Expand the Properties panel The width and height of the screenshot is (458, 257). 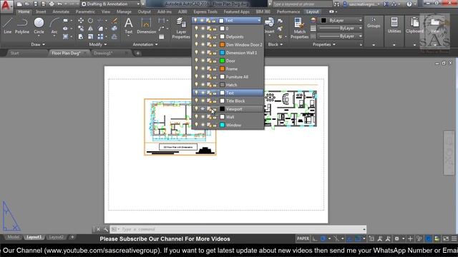(324, 44)
